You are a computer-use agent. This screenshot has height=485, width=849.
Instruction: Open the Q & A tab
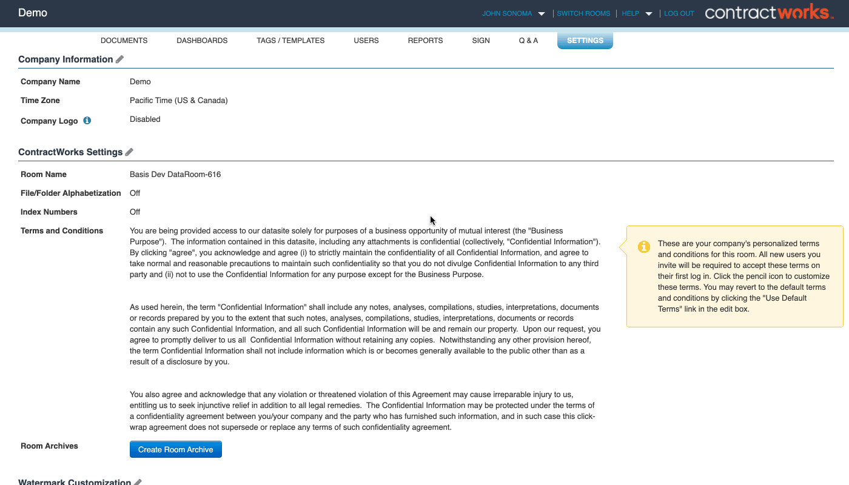pyautogui.click(x=528, y=41)
